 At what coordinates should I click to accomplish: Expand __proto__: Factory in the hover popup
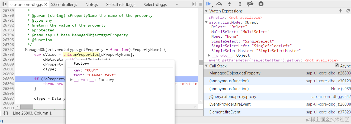click(x=71, y=80)
